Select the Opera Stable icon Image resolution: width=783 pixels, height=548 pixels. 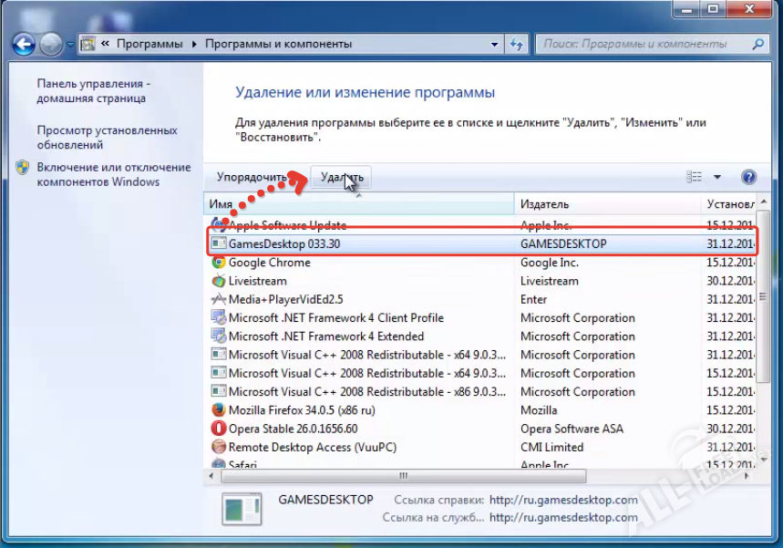pos(218,429)
